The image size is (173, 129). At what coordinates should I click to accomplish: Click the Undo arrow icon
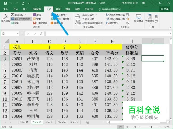[x=11, y=3]
